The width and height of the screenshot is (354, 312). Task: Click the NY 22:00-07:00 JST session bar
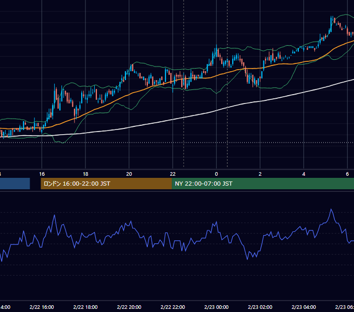[x=263, y=184]
